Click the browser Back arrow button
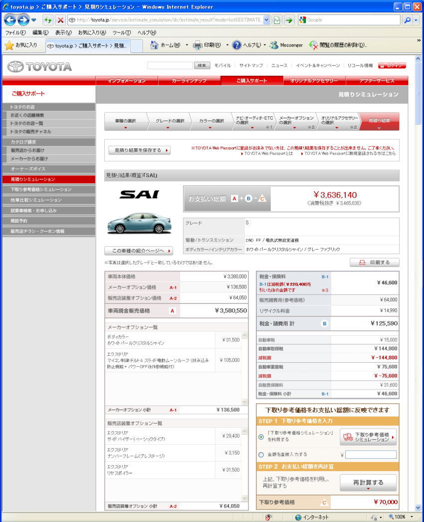The height and width of the screenshot is (522, 424). click(x=10, y=20)
